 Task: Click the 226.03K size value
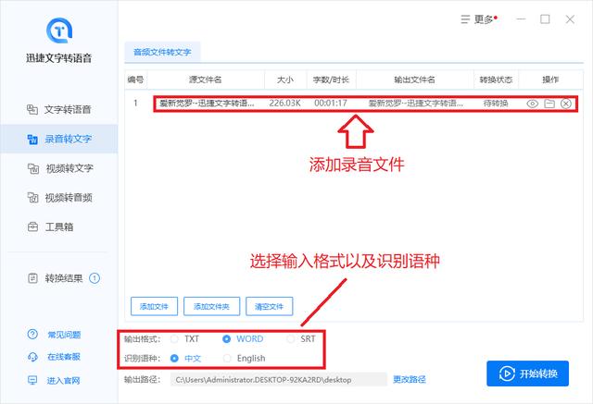[x=284, y=103]
